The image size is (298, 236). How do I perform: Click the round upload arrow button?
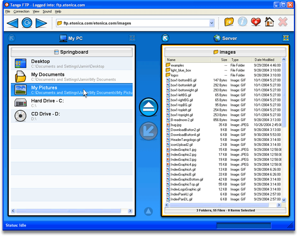[148, 107]
